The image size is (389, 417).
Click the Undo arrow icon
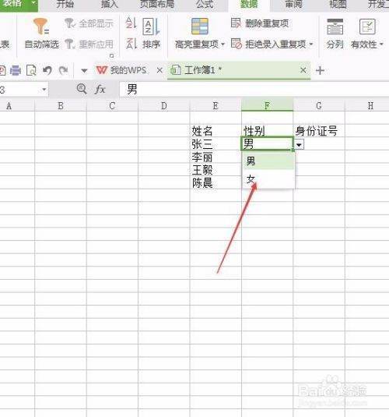(47, 70)
